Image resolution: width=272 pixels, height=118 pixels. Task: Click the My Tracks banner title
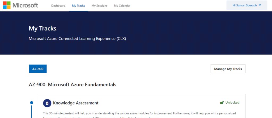[x=42, y=29]
